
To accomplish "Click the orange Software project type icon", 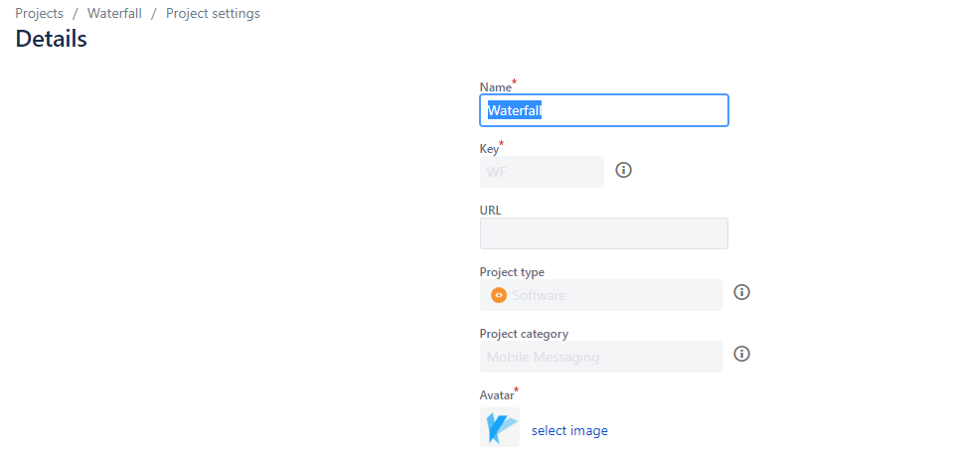I will (x=499, y=295).
